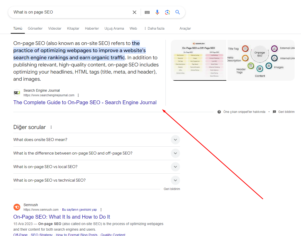Click the question mark icon for featured snippets

point(219,112)
